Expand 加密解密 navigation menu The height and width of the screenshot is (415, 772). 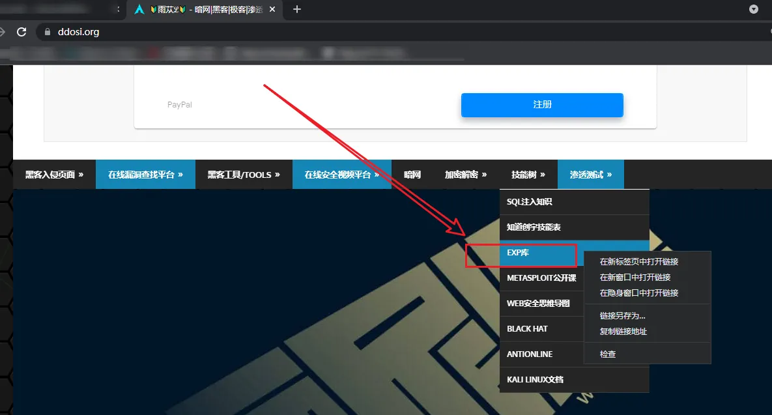coord(466,174)
